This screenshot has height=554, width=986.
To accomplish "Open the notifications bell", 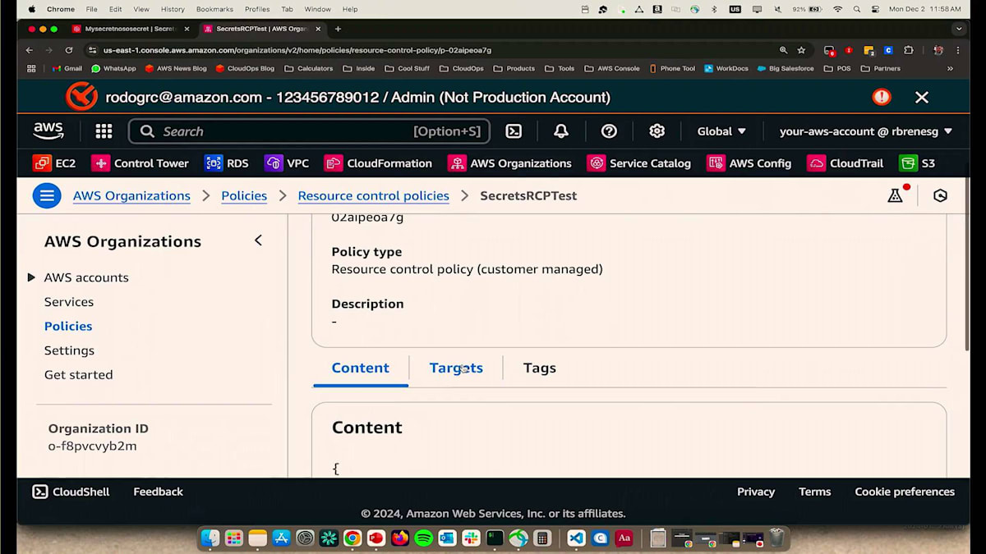I will (x=561, y=131).
